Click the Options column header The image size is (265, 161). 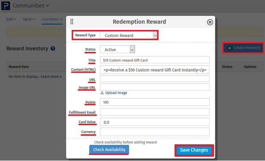tap(250, 67)
